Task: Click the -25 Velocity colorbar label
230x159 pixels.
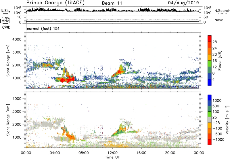Action: point(216,123)
